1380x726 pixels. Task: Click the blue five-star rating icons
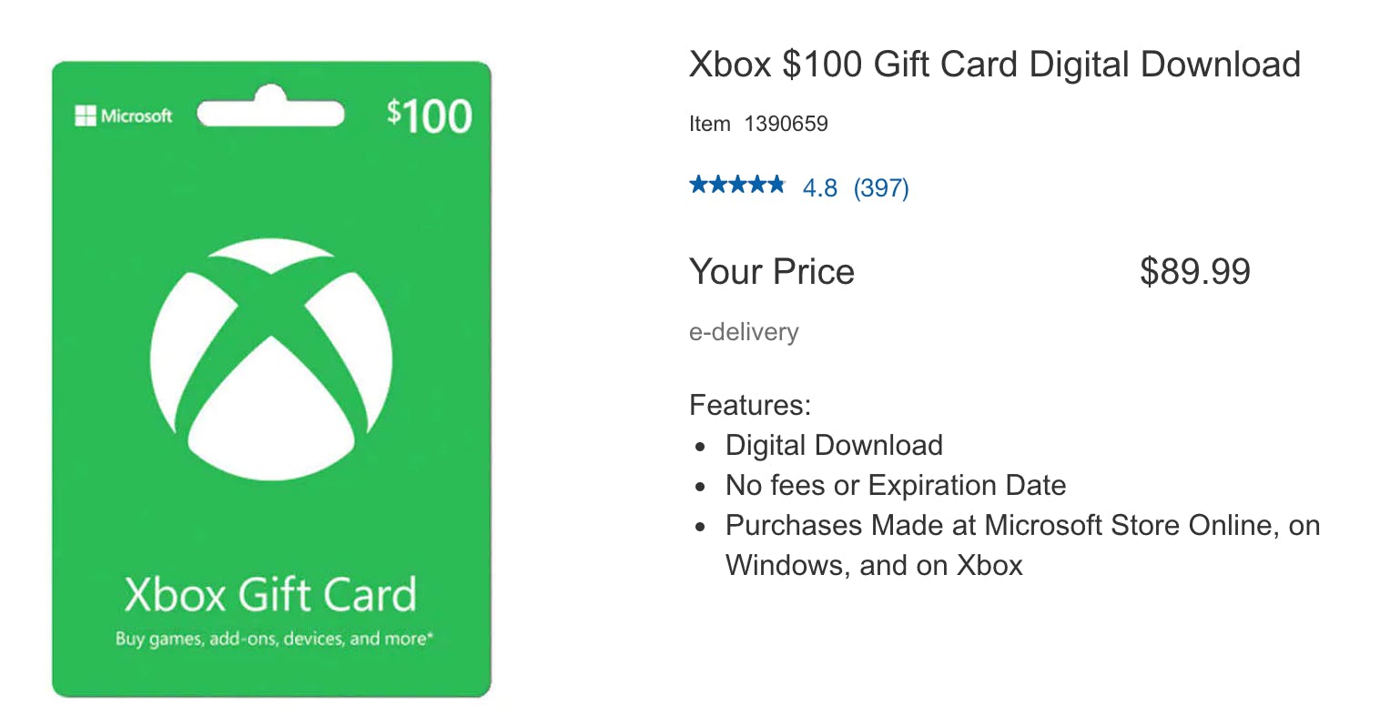coord(736,187)
